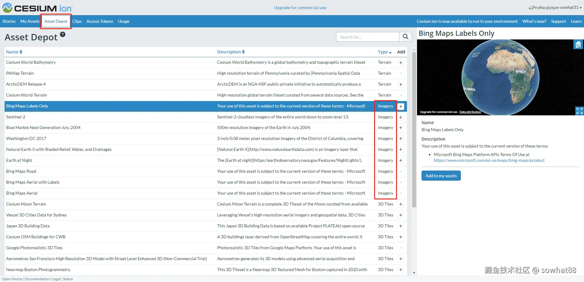The image size is (584, 282).
Task: Select the Cesium World Terrain row
Action: tap(206, 95)
